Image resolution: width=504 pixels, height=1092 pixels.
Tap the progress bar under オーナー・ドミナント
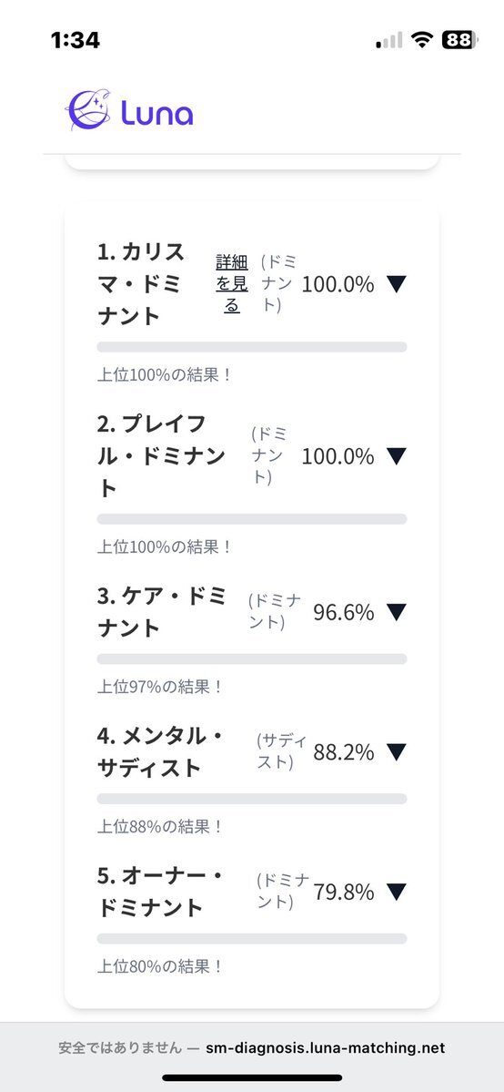[x=252, y=939]
